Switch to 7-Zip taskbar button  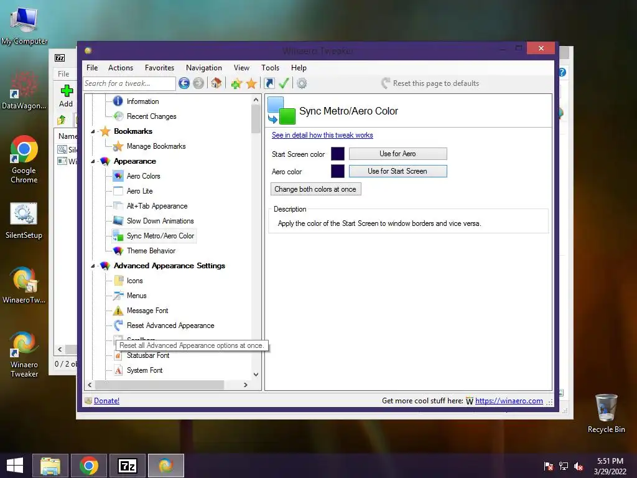click(128, 466)
